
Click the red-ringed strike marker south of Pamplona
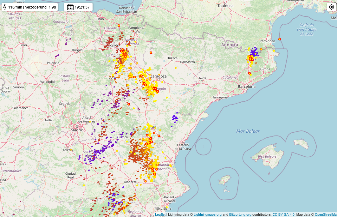point(151,53)
